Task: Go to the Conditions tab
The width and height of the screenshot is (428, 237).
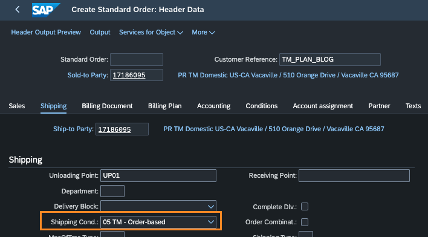Action: [262, 106]
